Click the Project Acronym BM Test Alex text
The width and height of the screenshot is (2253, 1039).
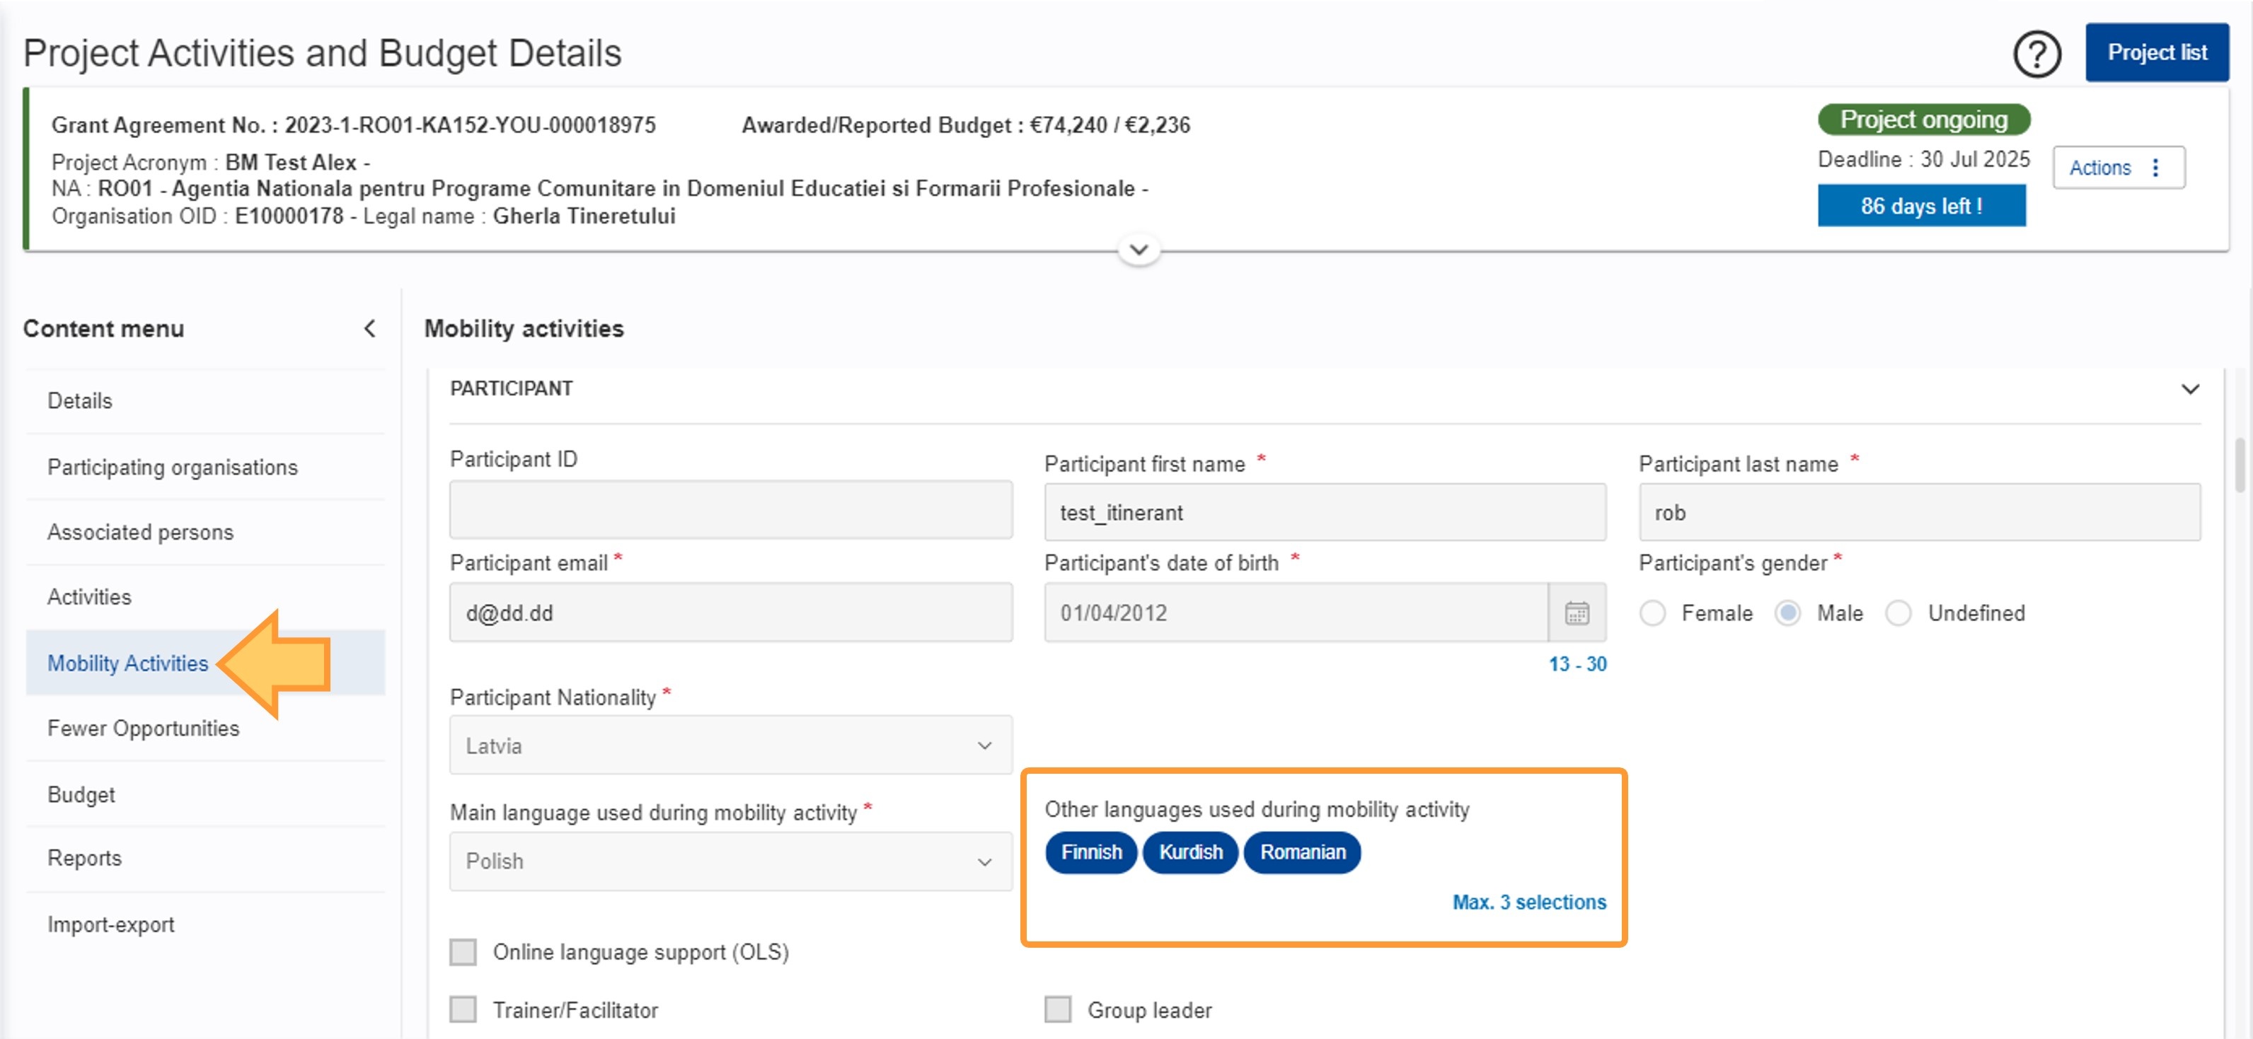click(x=204, y=163)
